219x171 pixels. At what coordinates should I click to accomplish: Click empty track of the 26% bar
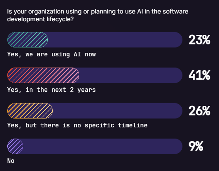[x=118, y=111]
